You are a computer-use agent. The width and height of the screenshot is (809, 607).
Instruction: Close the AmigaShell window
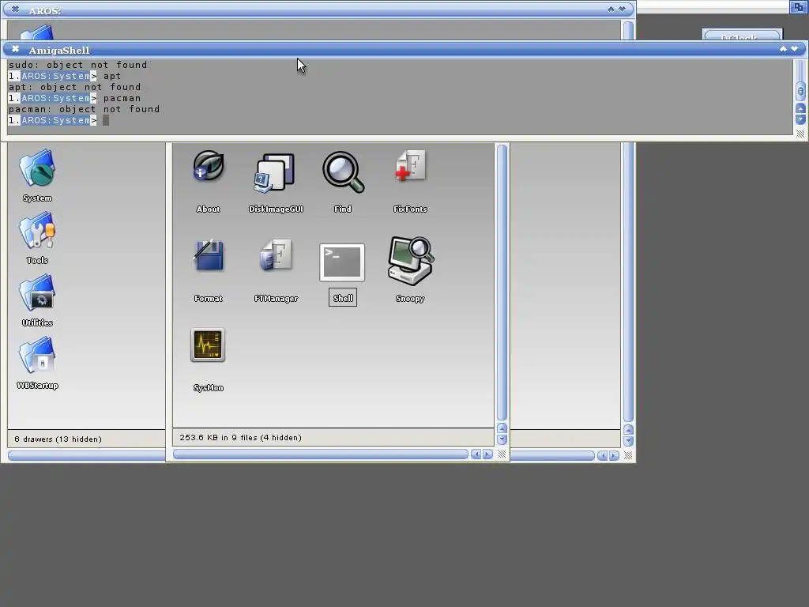[16, 49]
